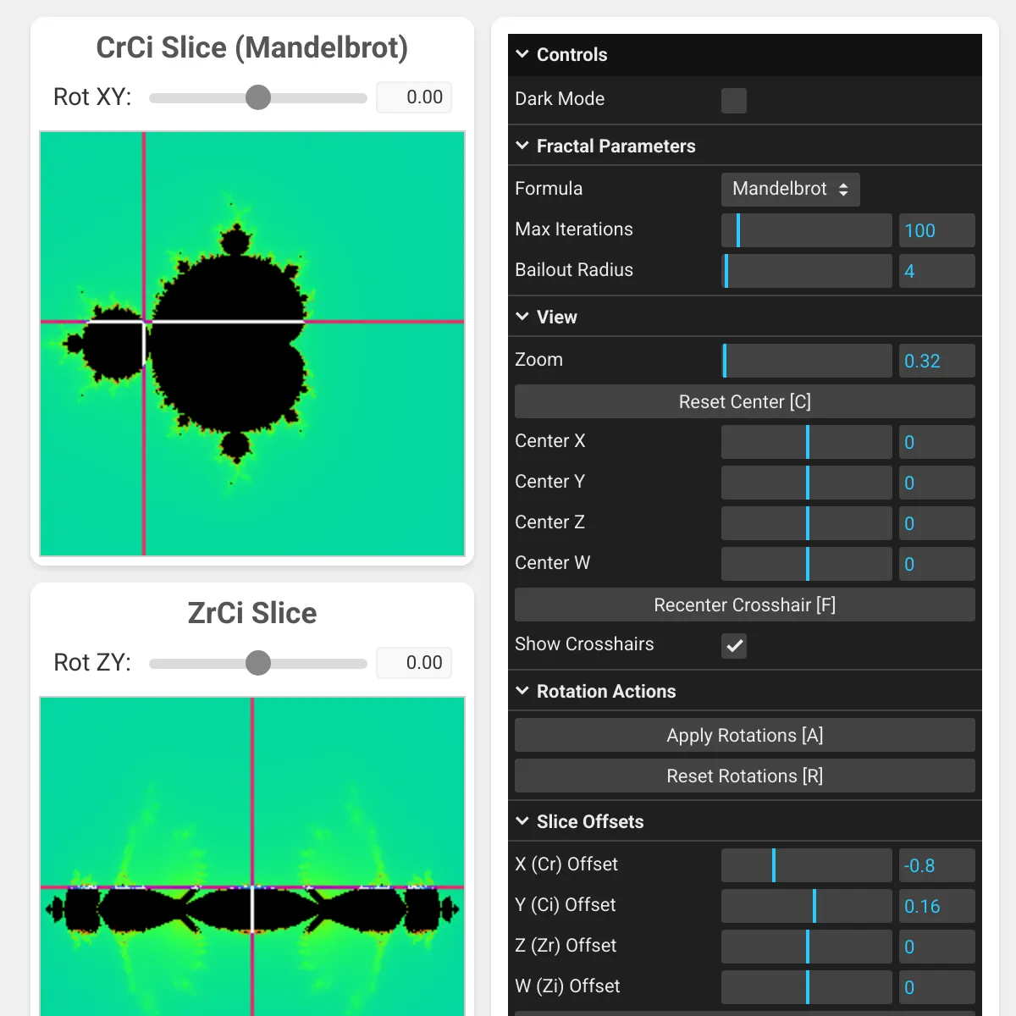Click the Z (Zr) Offset value field
This screenshot has height=1016, width=1016.
(x=937, y=947)
